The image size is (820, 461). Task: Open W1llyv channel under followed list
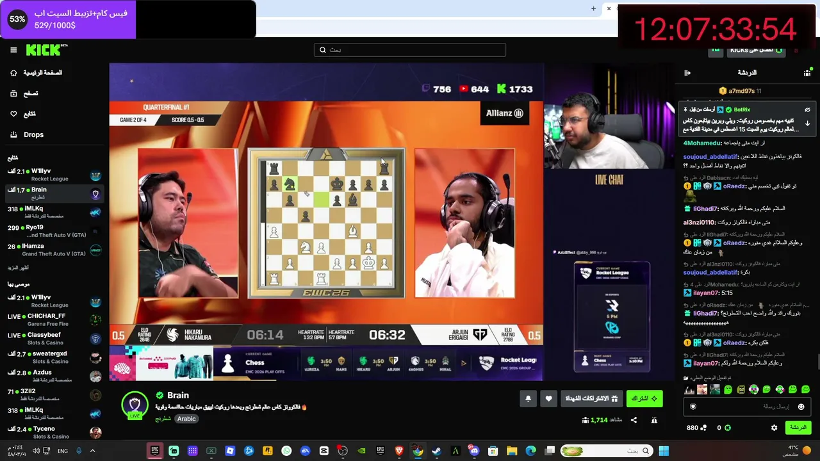pos(54,175)
